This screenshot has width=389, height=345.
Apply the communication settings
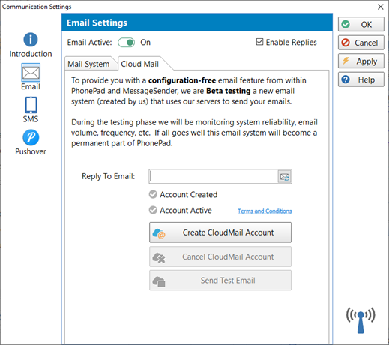click(361, 61)
